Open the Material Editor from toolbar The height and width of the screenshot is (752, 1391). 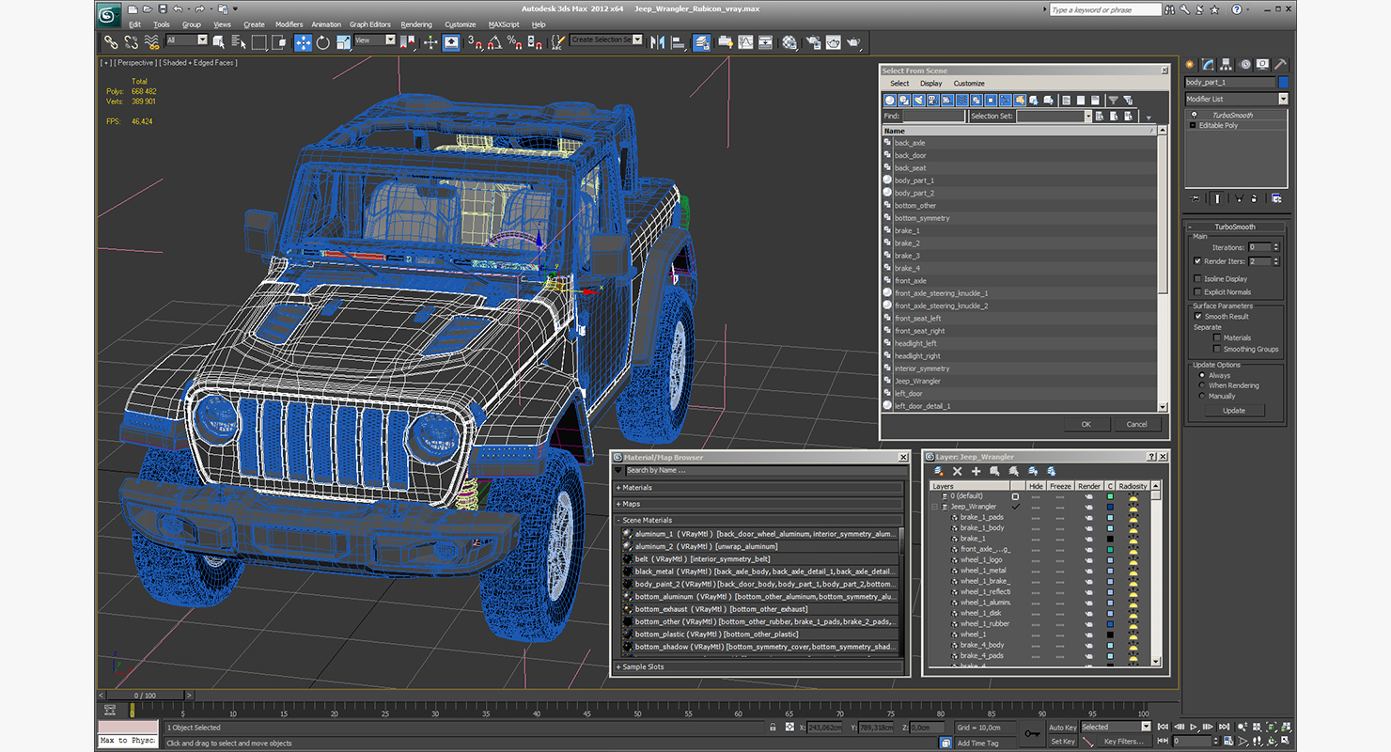click(x=789, y=42)
